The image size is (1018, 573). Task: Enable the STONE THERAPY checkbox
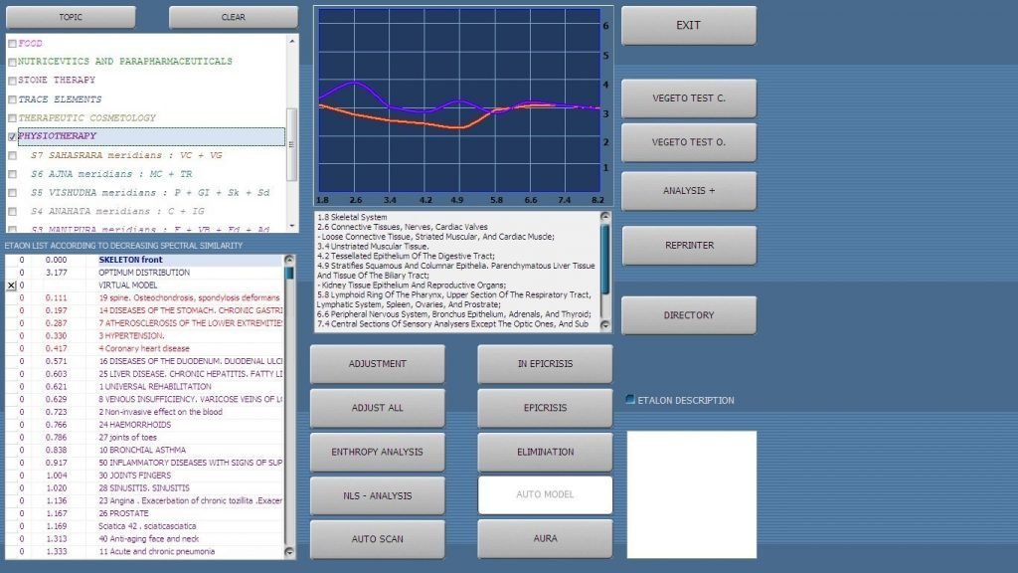pos(12,81)
